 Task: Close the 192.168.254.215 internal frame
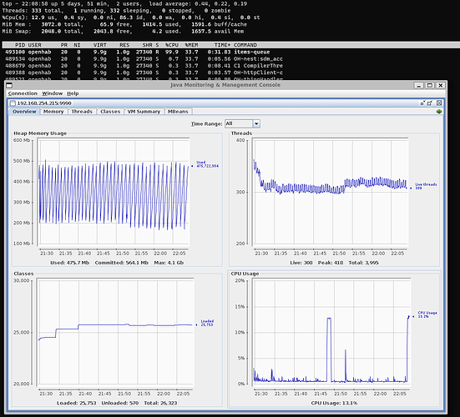(439, 103)
